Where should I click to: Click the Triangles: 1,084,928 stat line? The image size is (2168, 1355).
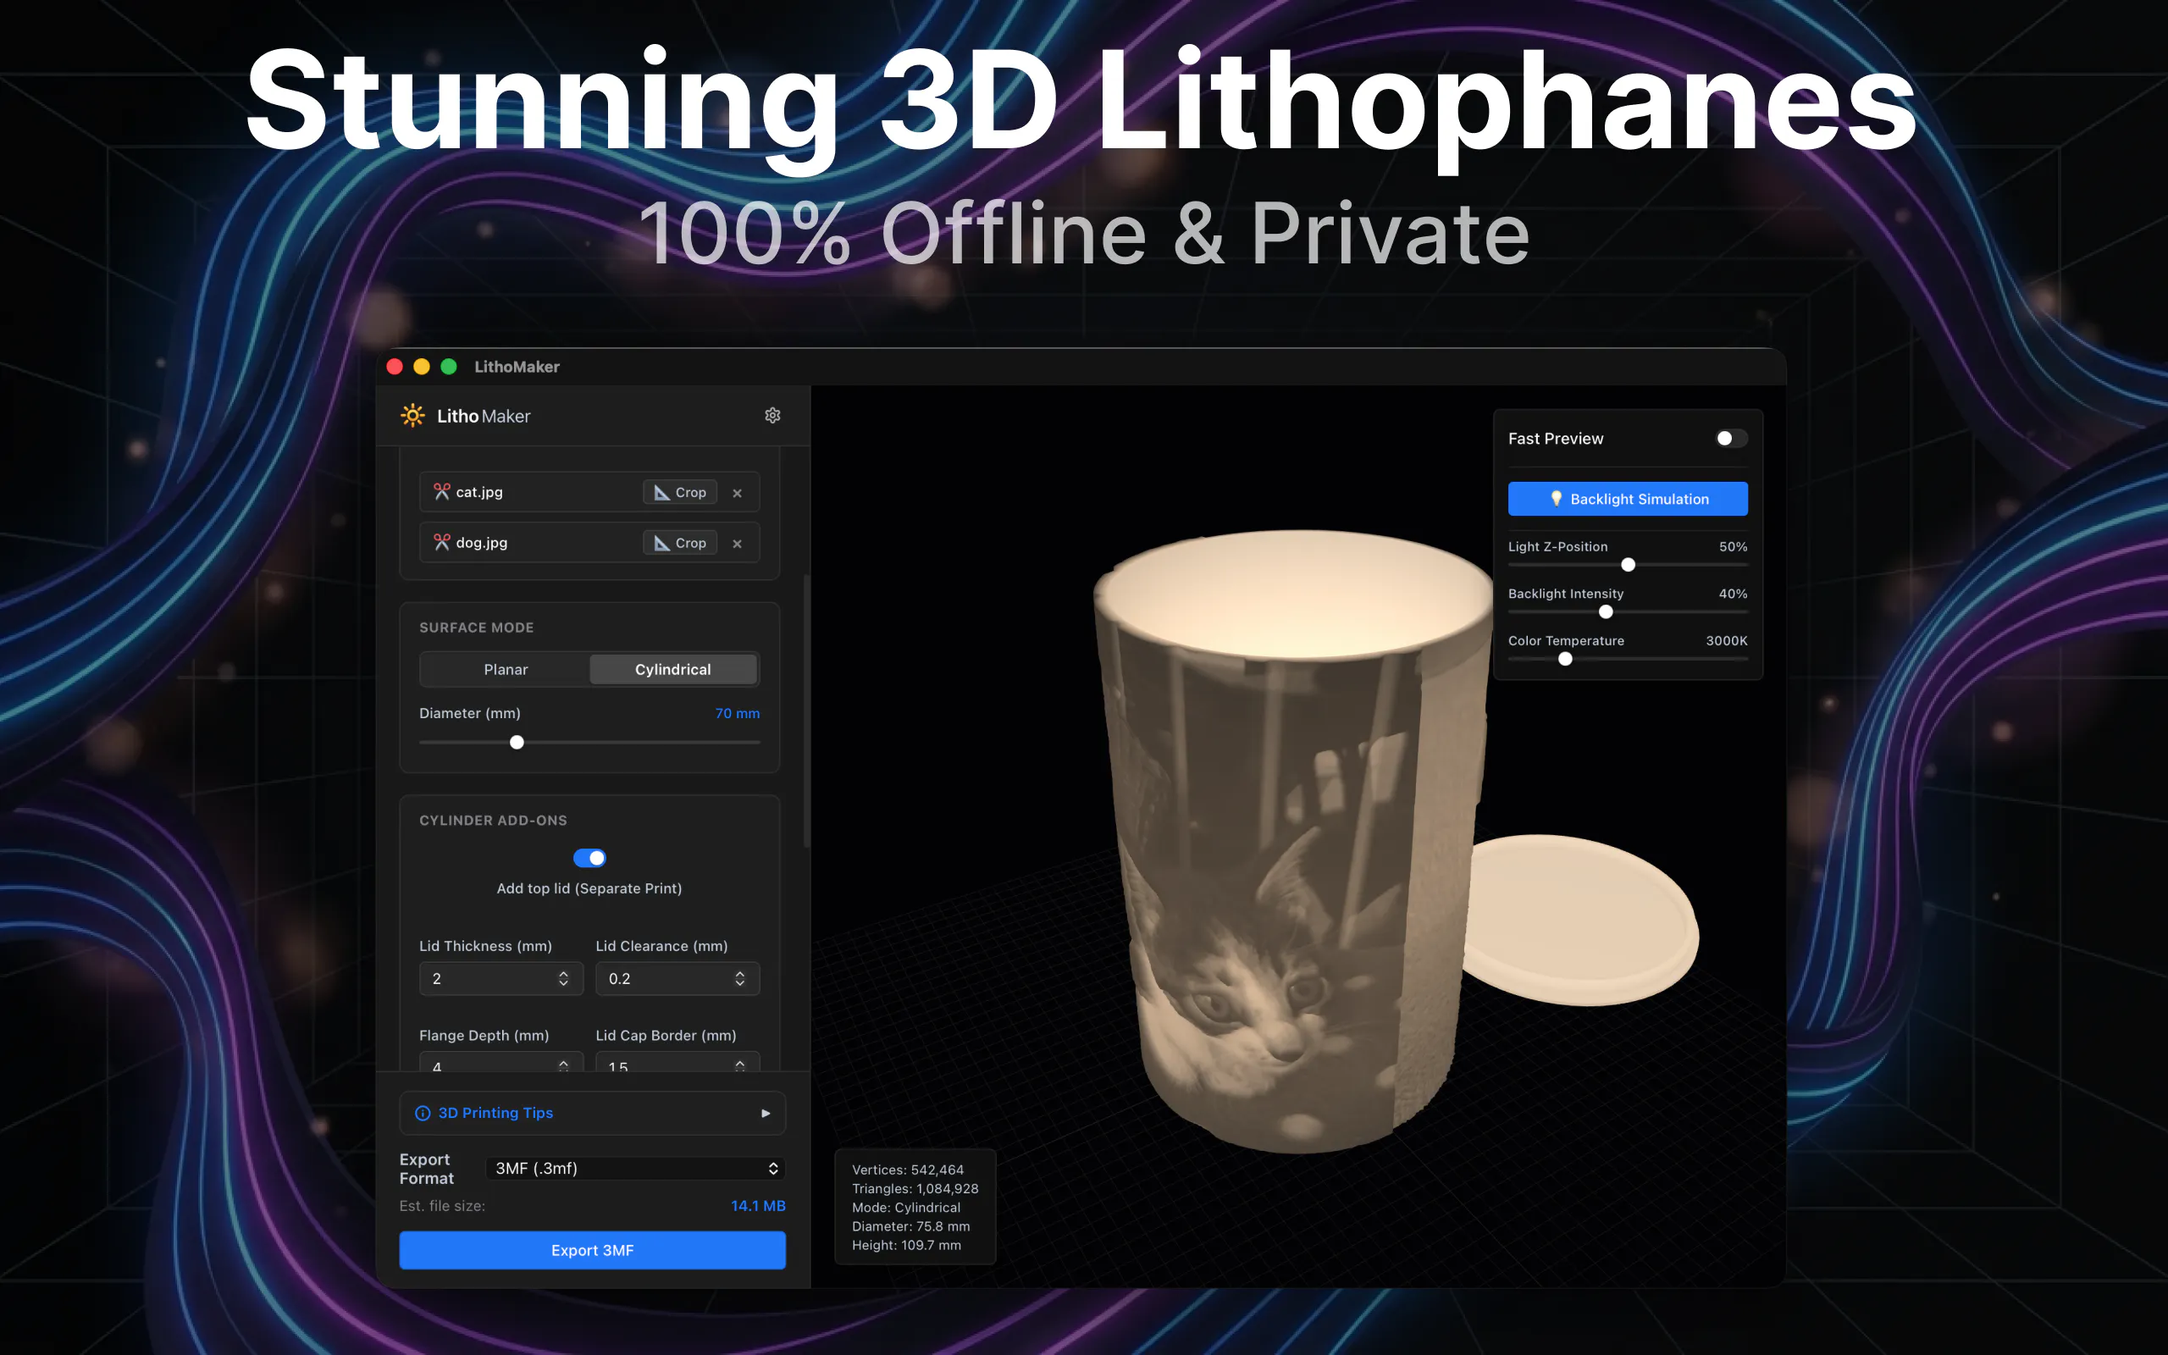915,1188
